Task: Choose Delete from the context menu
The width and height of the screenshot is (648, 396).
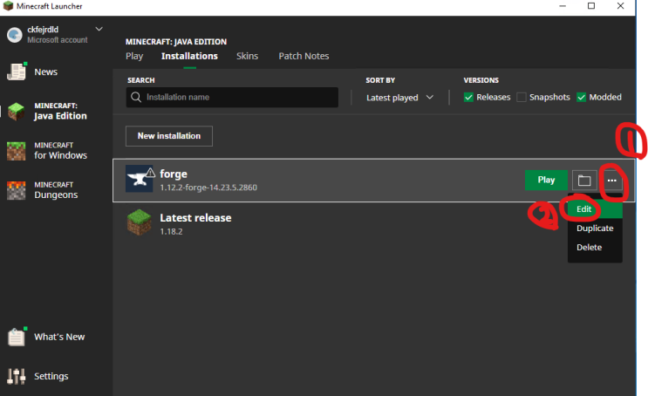Action: coord(595,247)
